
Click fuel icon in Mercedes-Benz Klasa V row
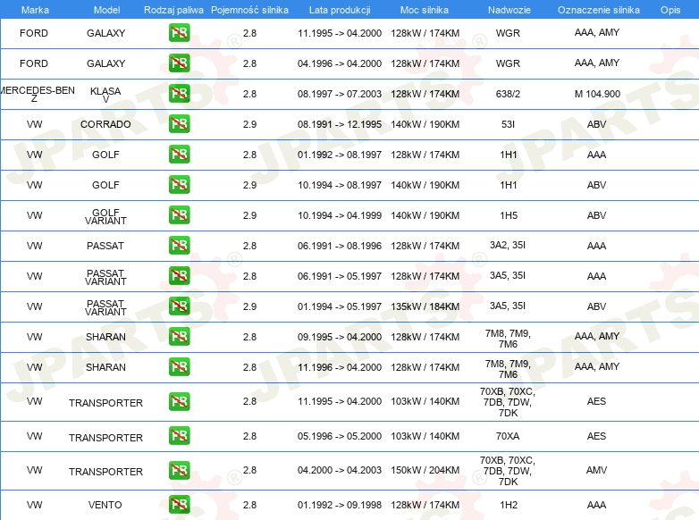pyautogui.click(x=179, y=94)
